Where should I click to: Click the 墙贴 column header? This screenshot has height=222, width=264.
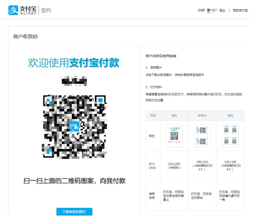pyautogui.click(x=174, y=115)
